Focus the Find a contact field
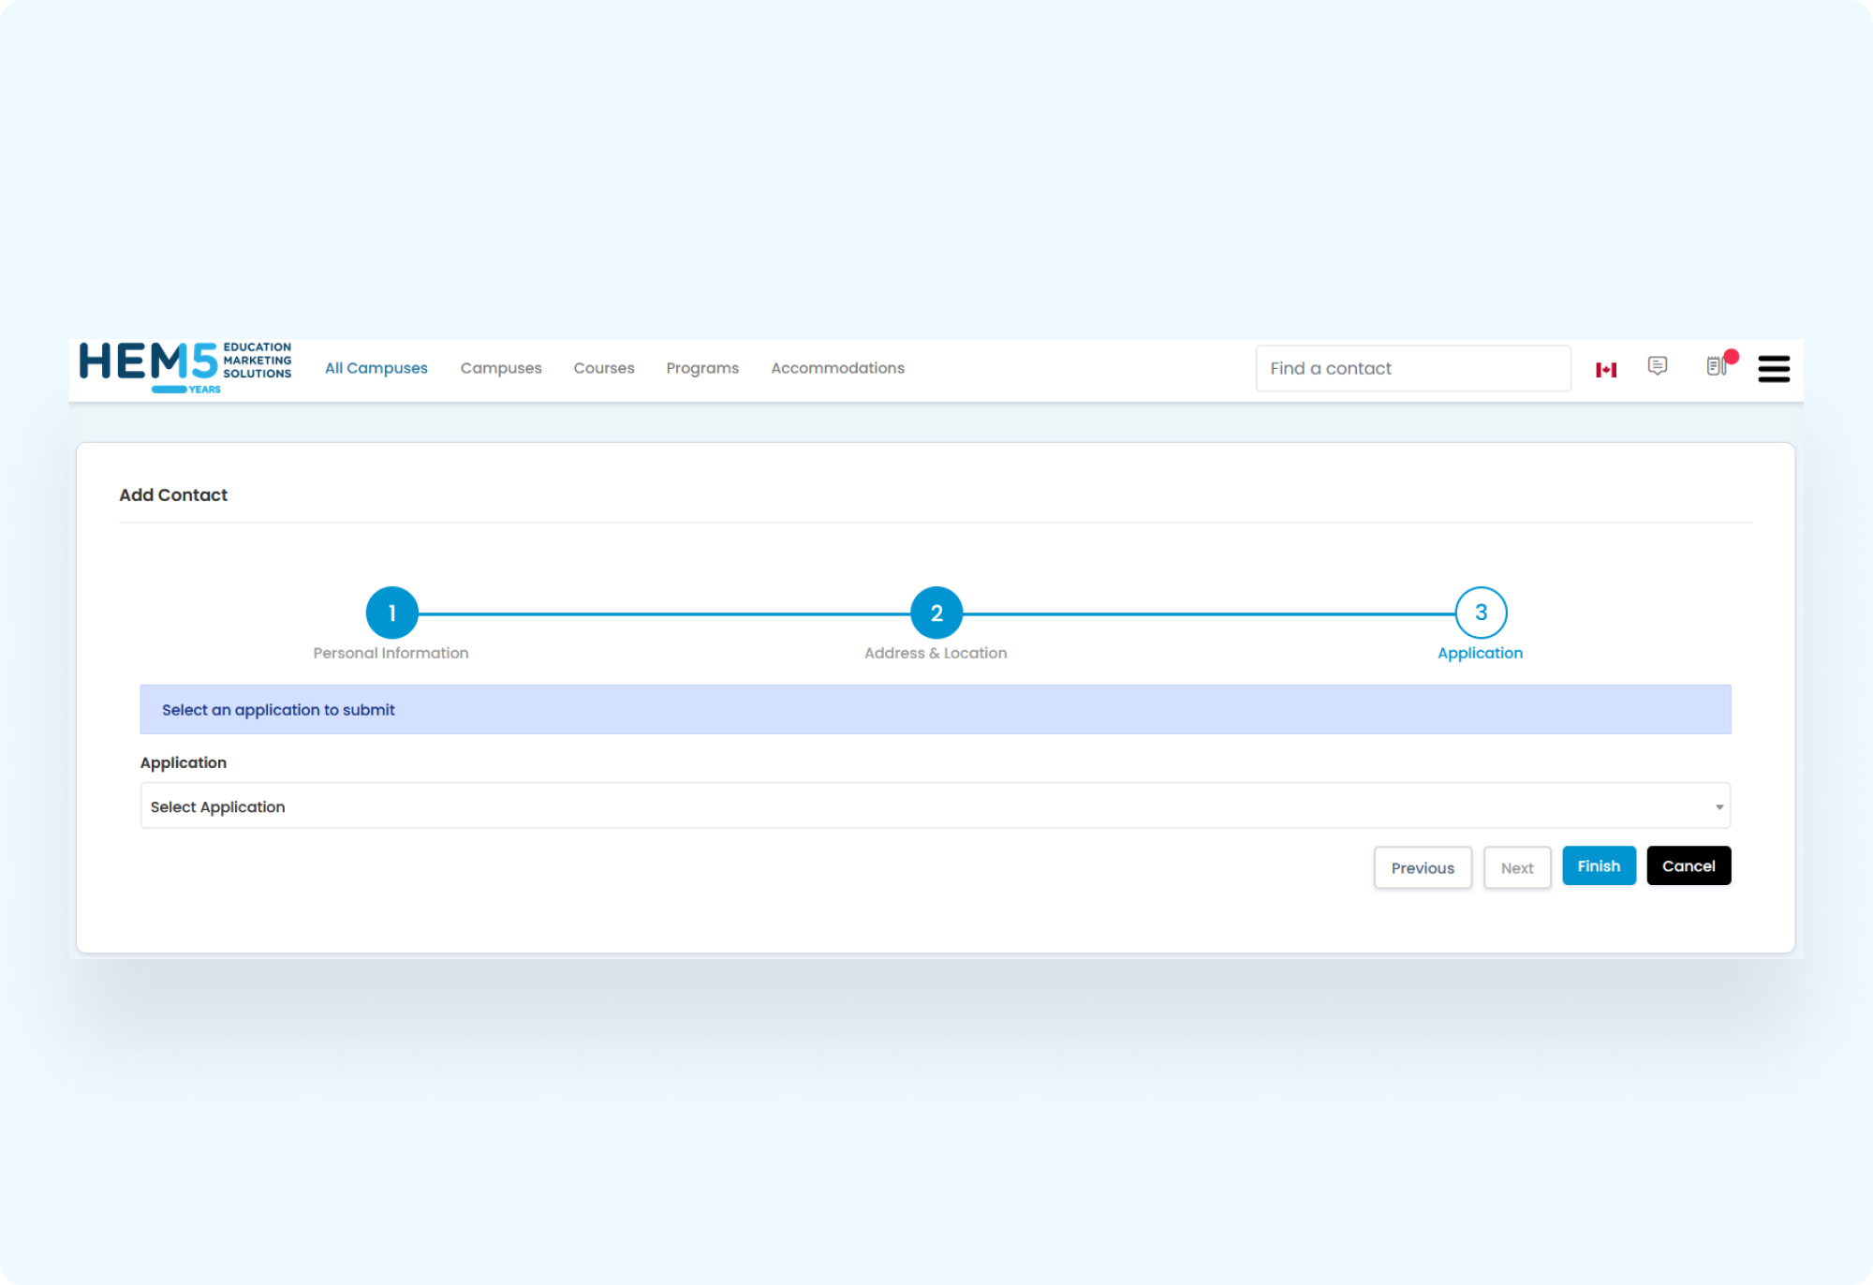The image size is (1873, 1285). (1413, 369)
